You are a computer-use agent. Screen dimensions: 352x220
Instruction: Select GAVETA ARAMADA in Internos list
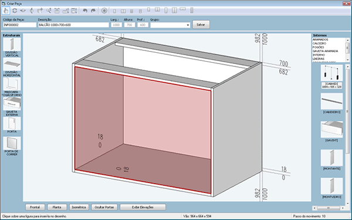[325, 51]
